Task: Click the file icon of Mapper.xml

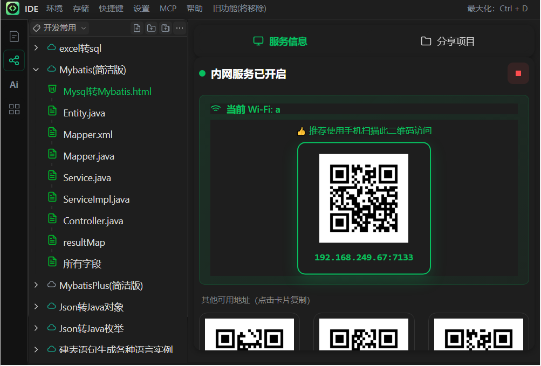Action: coord(52,132)
